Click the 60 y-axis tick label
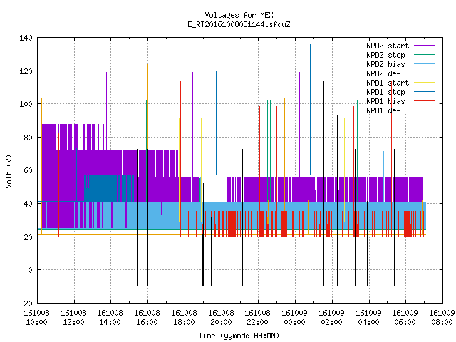This screenshot has height=342, width=456. coord(28,170)
